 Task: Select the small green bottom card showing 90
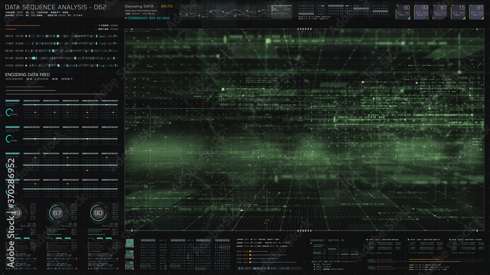(x=130, y=265)
